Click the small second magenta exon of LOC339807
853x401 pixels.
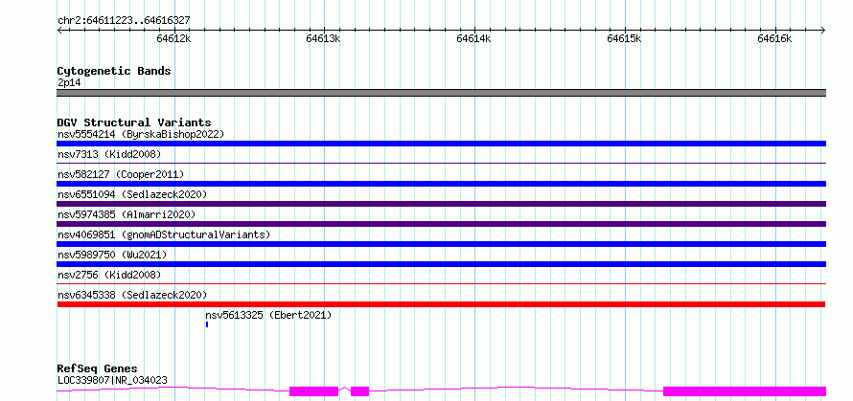(360, 391)
